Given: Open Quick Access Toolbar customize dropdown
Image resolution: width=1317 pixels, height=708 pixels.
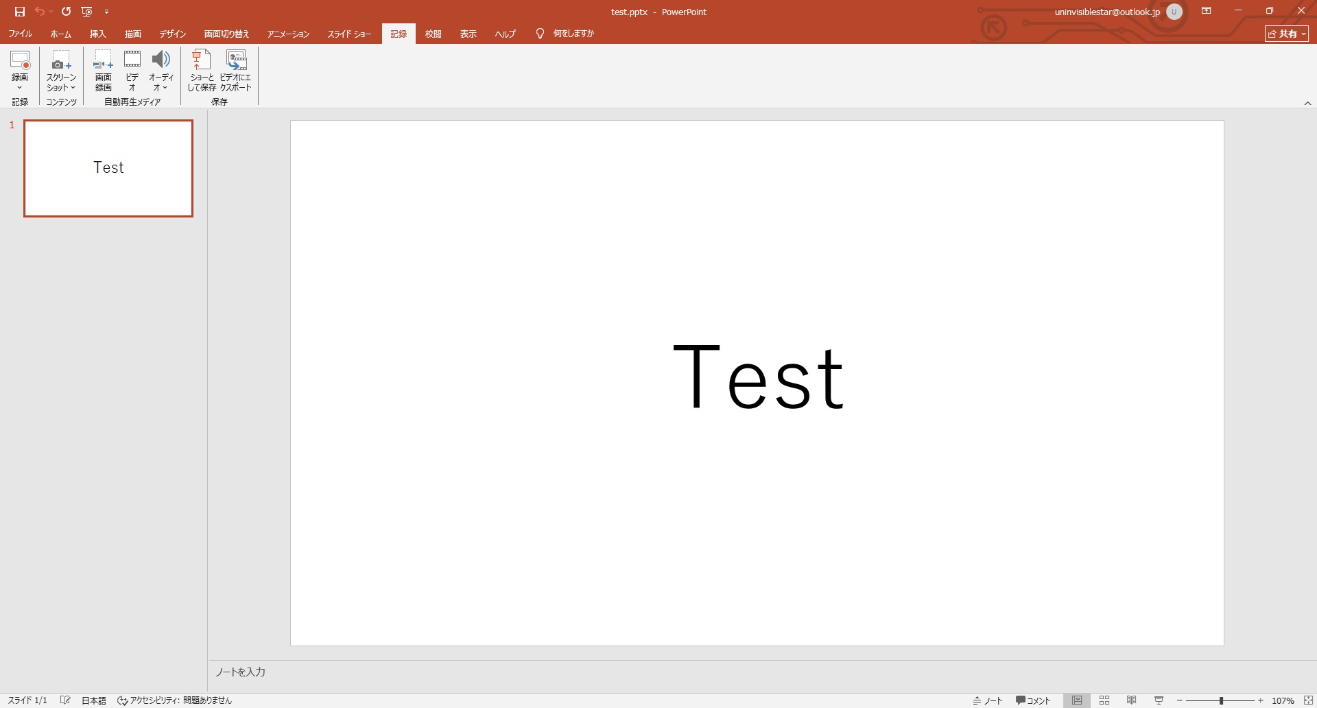Looking at the screenshot, I should click(x=106, y=12).
